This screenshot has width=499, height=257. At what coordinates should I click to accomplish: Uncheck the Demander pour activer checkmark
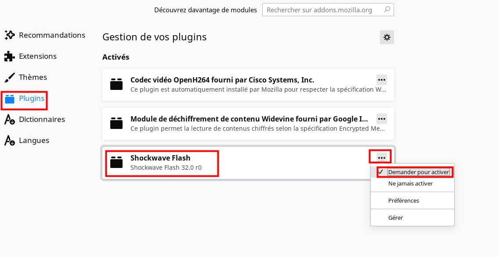point(381,172)
